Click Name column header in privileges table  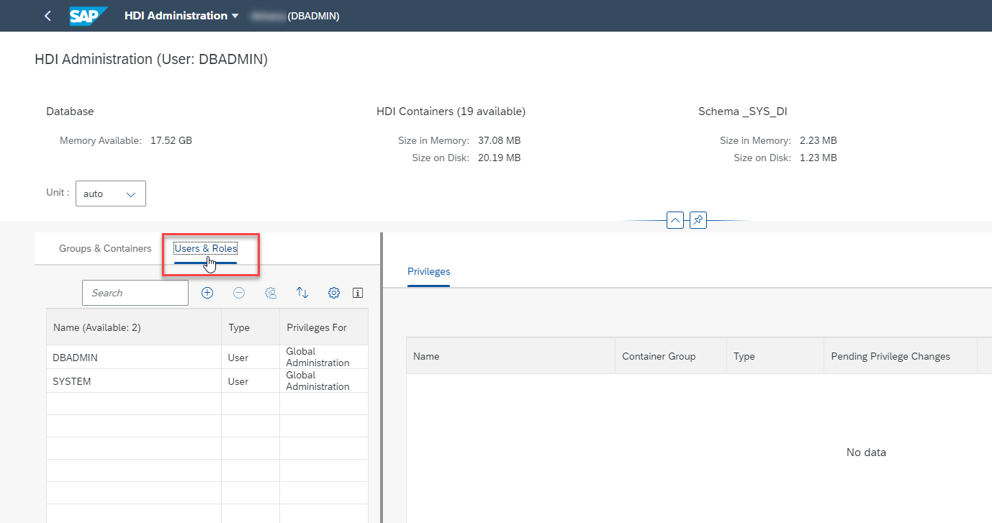(x=510, y=356)
